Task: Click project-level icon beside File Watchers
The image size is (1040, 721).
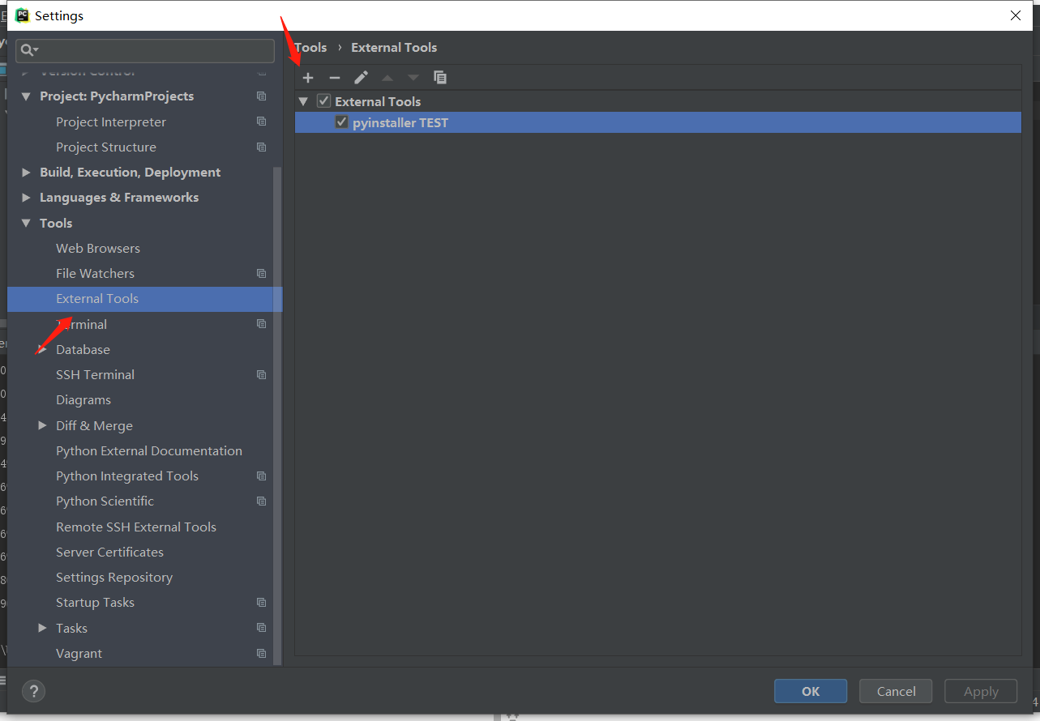Action: point(261,273)
